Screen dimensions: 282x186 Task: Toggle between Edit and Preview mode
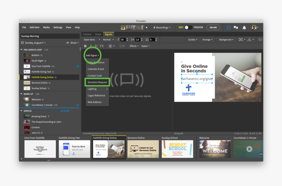(x=188, y=27)
